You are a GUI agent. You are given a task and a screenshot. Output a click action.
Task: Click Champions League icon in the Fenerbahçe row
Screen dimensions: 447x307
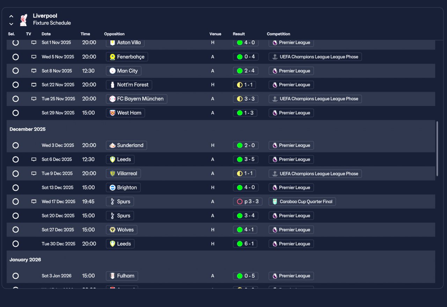(x=275, y=57)
